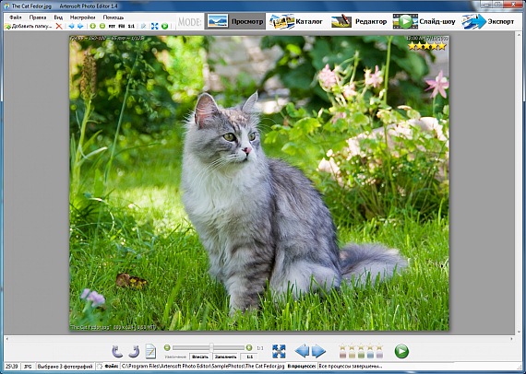The image size is (526, 374).
Task: Select the Вписать fit option
Action: [200, 356]
